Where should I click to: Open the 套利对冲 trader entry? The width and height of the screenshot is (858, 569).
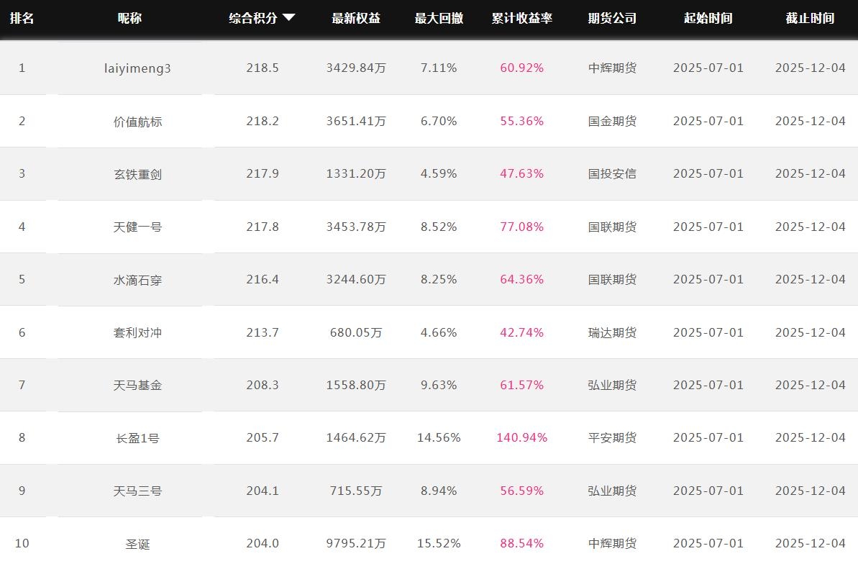pos(137,333)
